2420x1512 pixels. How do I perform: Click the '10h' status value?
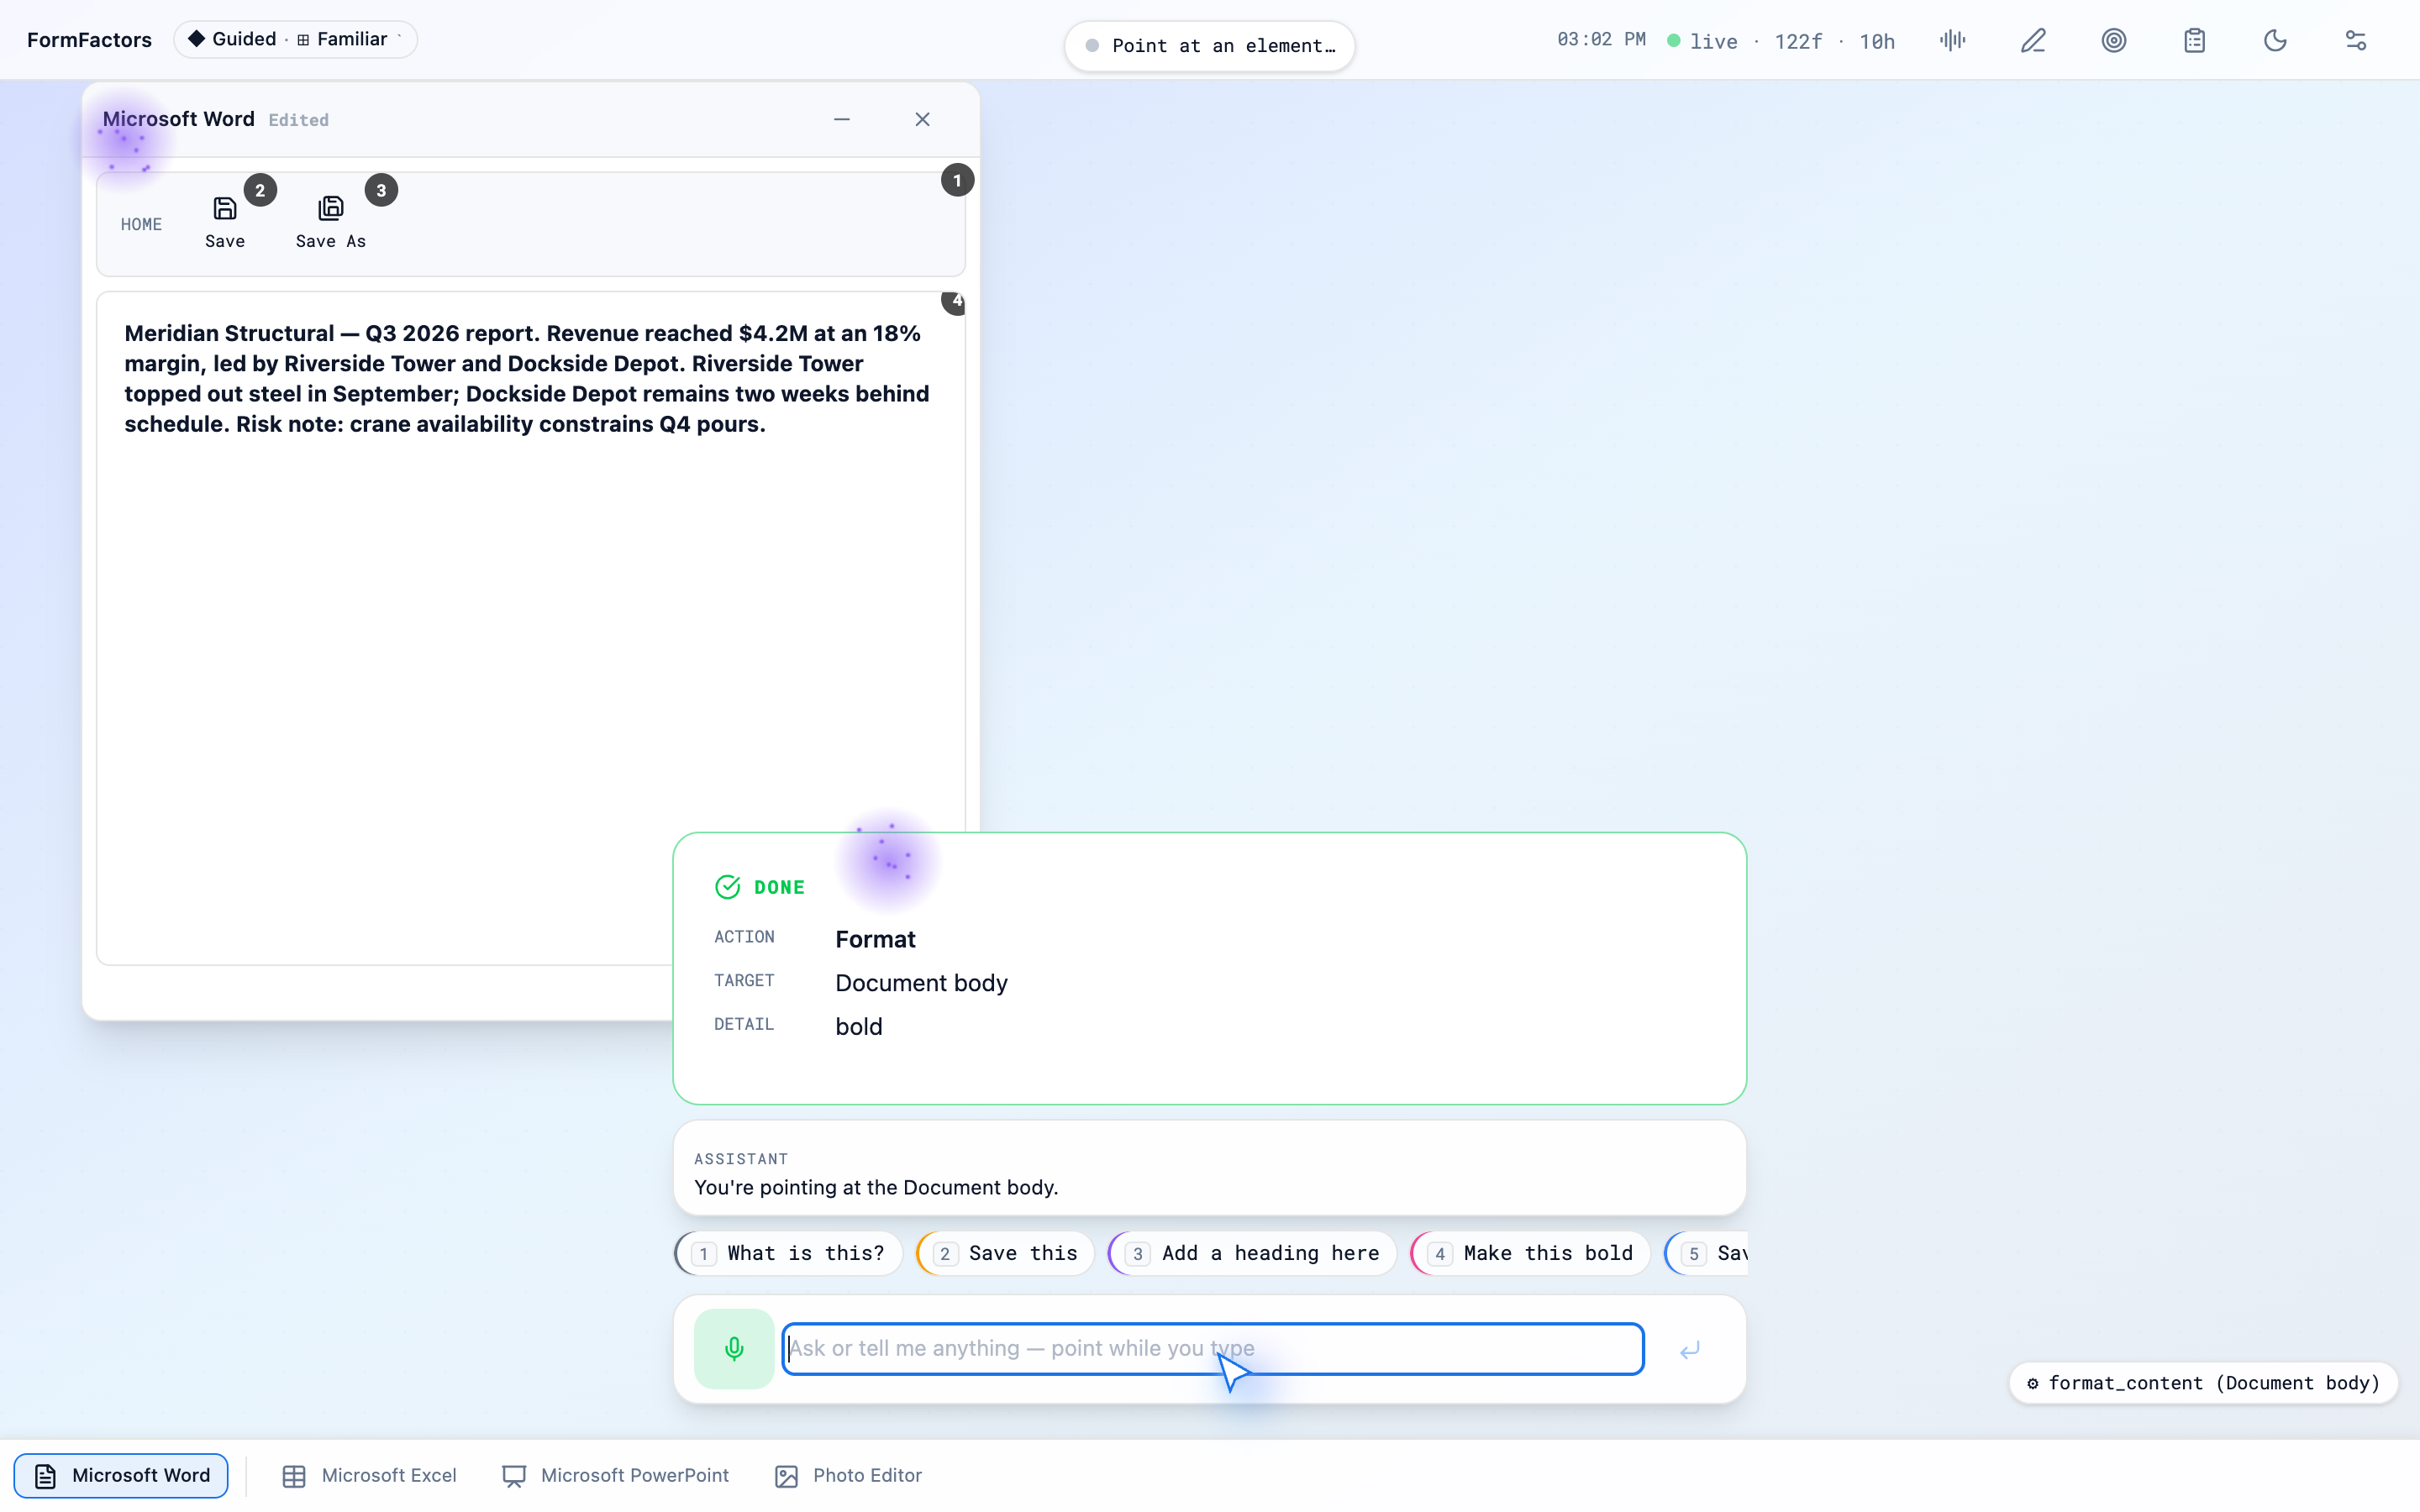1877,41
